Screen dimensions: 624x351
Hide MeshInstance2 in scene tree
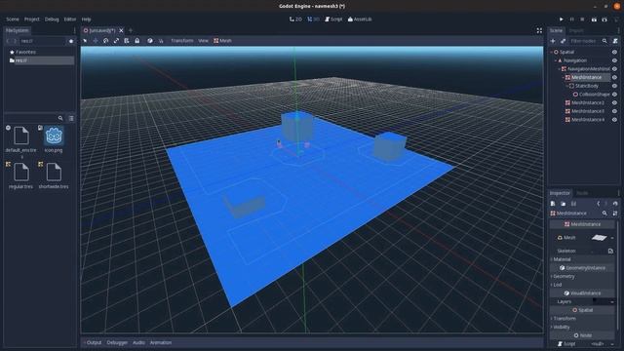[x=614, y=102]
